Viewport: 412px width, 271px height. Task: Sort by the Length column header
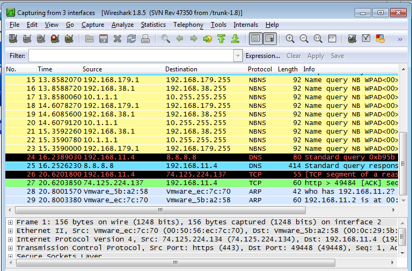(289, 69)
